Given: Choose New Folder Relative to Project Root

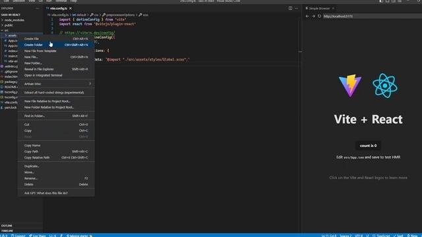Looking at the screenshot, I should pos(56,107).
